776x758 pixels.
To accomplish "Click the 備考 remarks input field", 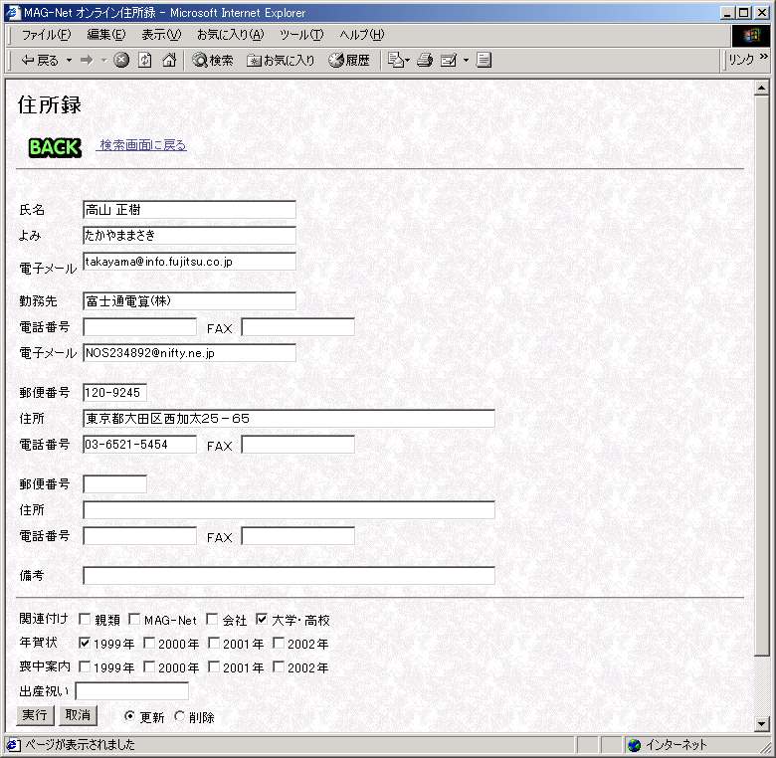I will 289,575.
